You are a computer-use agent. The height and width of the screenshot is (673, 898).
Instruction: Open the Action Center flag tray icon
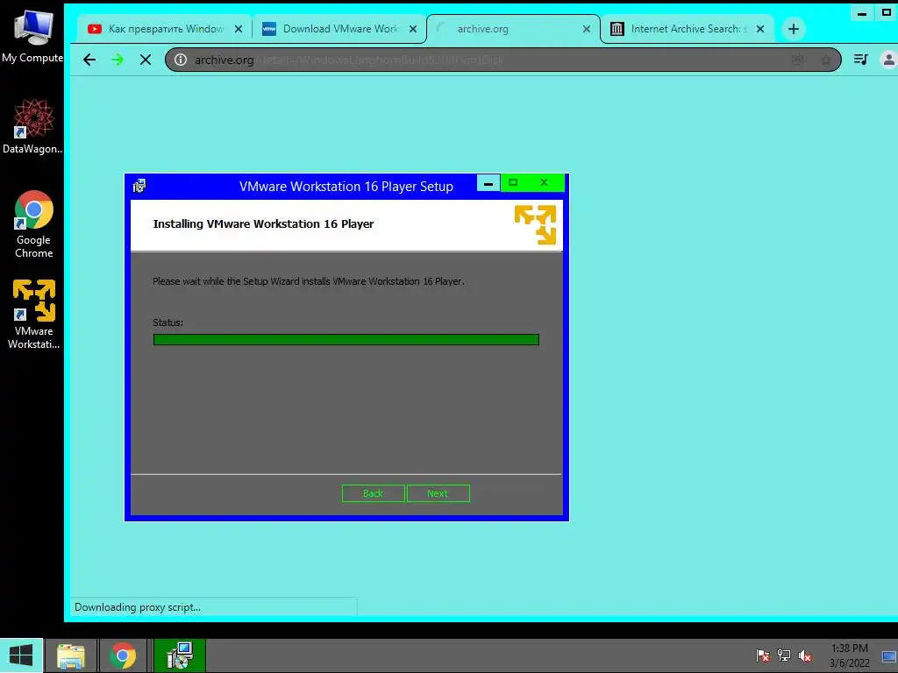click(x=762, y=655)
